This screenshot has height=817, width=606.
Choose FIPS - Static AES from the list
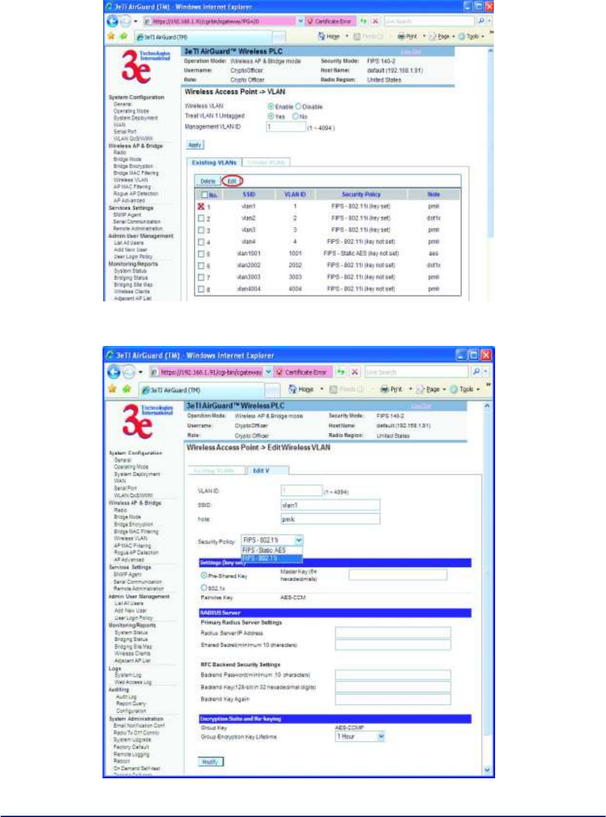tap(272, 549)
